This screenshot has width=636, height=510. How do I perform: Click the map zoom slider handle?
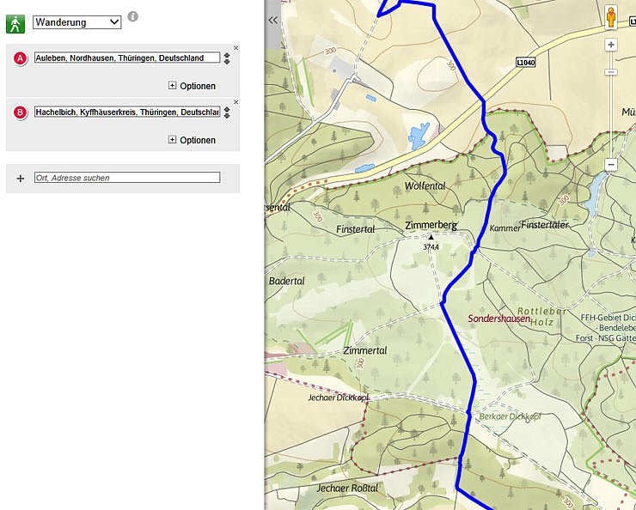[x=611, y=72]
